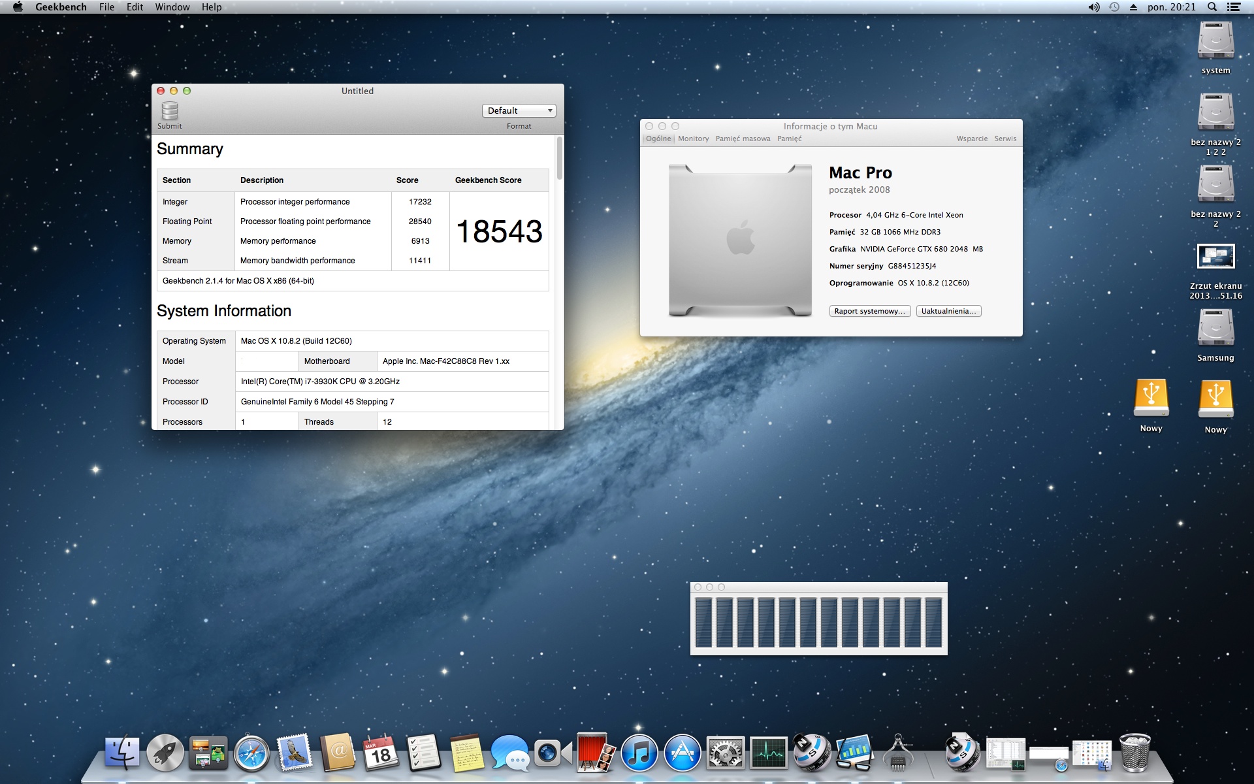Open the Window menu
The image size is (1254, 784).
pyautogui.click(x=172, y=7)
